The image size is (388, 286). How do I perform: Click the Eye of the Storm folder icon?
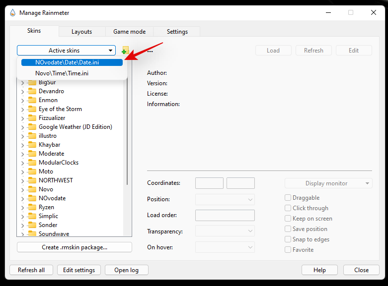tap(32, 109)
